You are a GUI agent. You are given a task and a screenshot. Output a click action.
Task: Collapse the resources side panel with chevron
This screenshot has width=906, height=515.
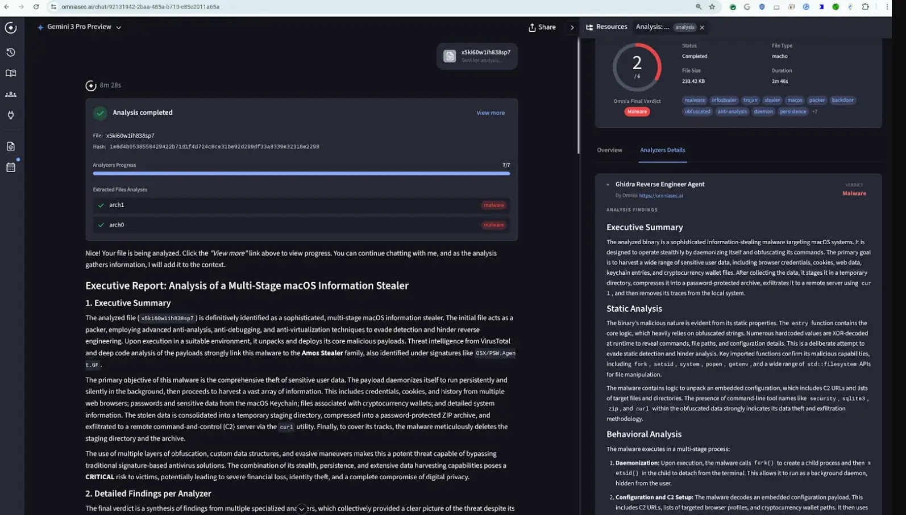coord(572,27)
